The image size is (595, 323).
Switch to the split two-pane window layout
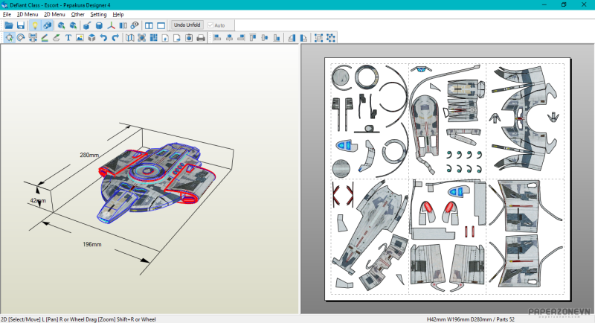click(149, 25)
